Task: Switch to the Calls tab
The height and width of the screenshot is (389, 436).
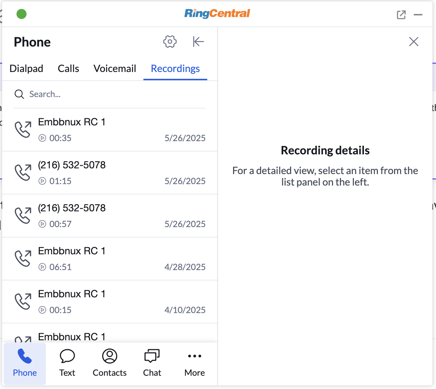Action: point(68,68)
